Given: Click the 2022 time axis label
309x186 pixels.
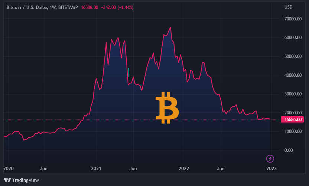Looking at the screenshot, I should (184, 169).
